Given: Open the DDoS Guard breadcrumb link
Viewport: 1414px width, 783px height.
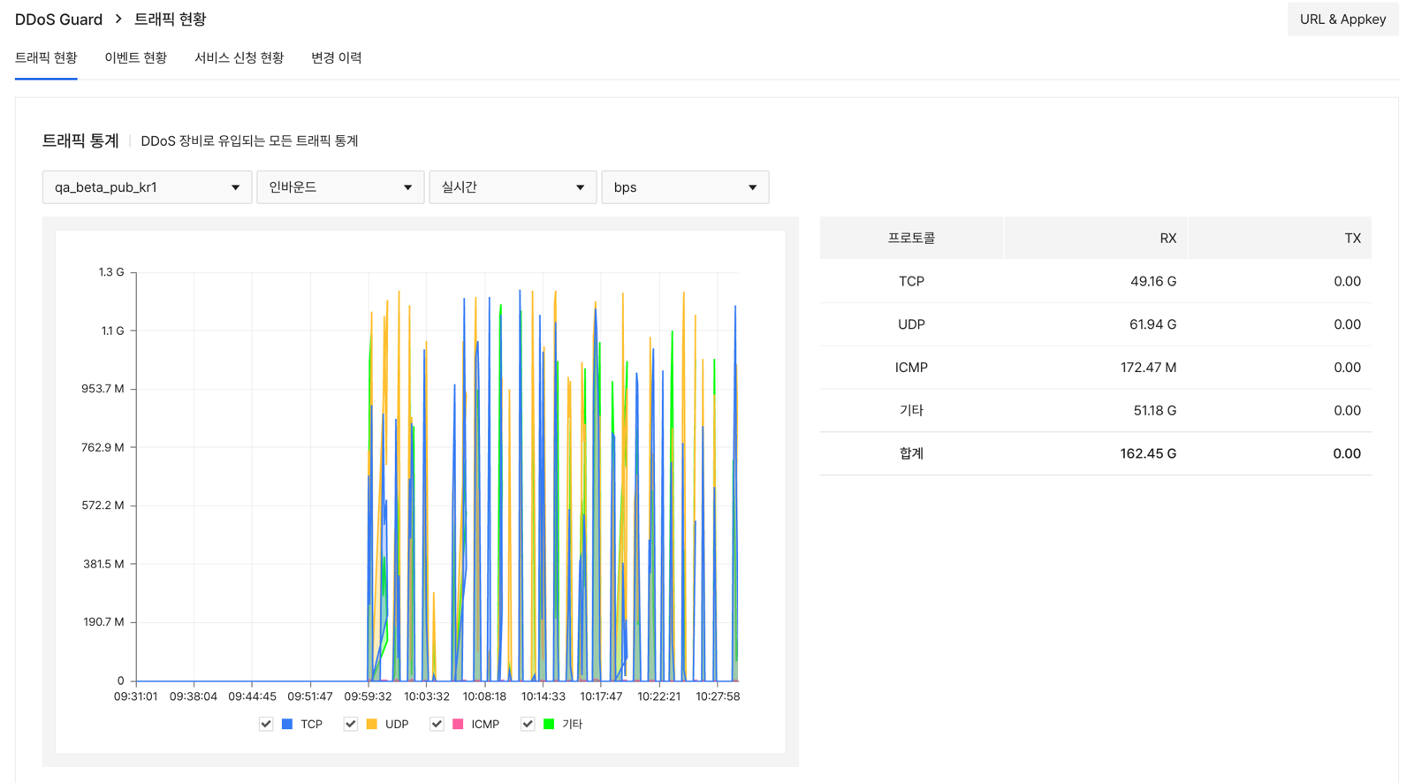Looking at the screenshot, I should [58, 19].
